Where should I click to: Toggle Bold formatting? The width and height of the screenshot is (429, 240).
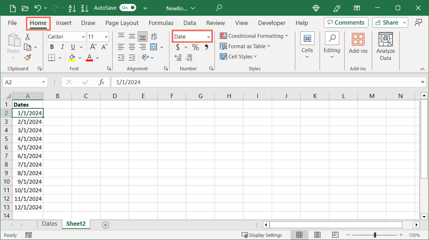tap(52, 47)
